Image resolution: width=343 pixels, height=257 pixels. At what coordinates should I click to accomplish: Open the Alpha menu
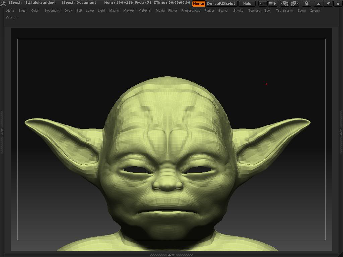click(10, 10)
